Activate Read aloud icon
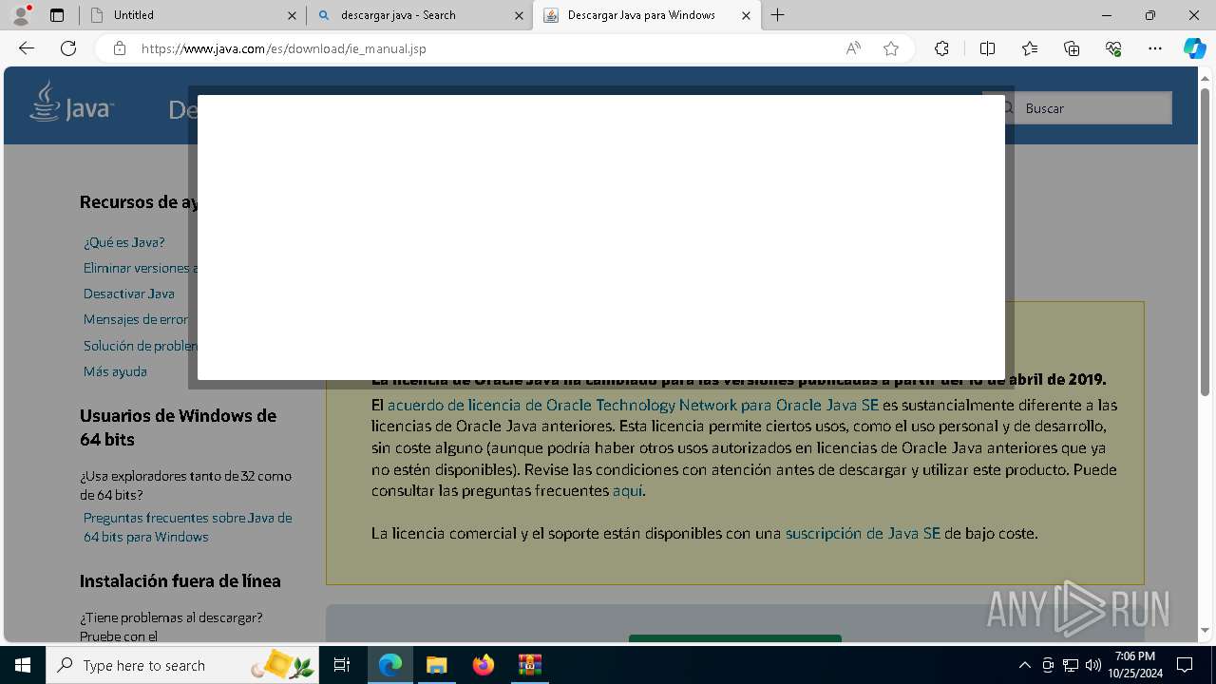1216x684 pixels. click(853, 48)
